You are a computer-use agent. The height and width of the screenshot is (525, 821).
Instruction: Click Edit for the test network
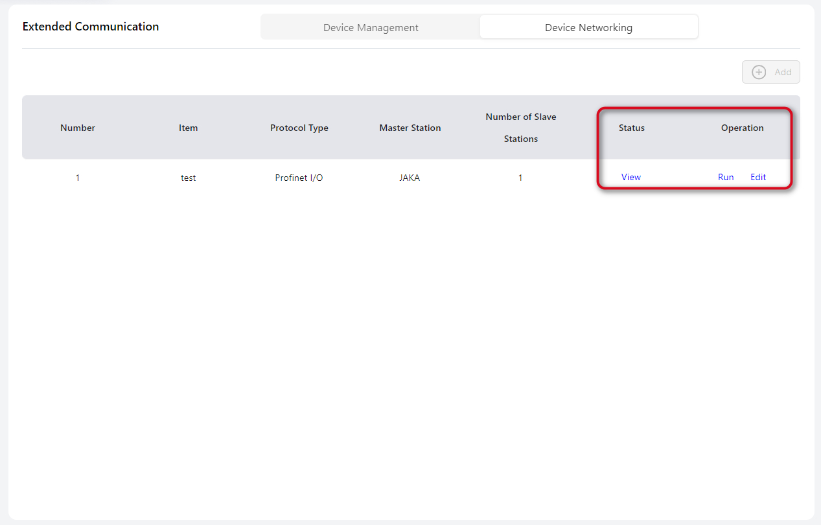pos(758,177)
